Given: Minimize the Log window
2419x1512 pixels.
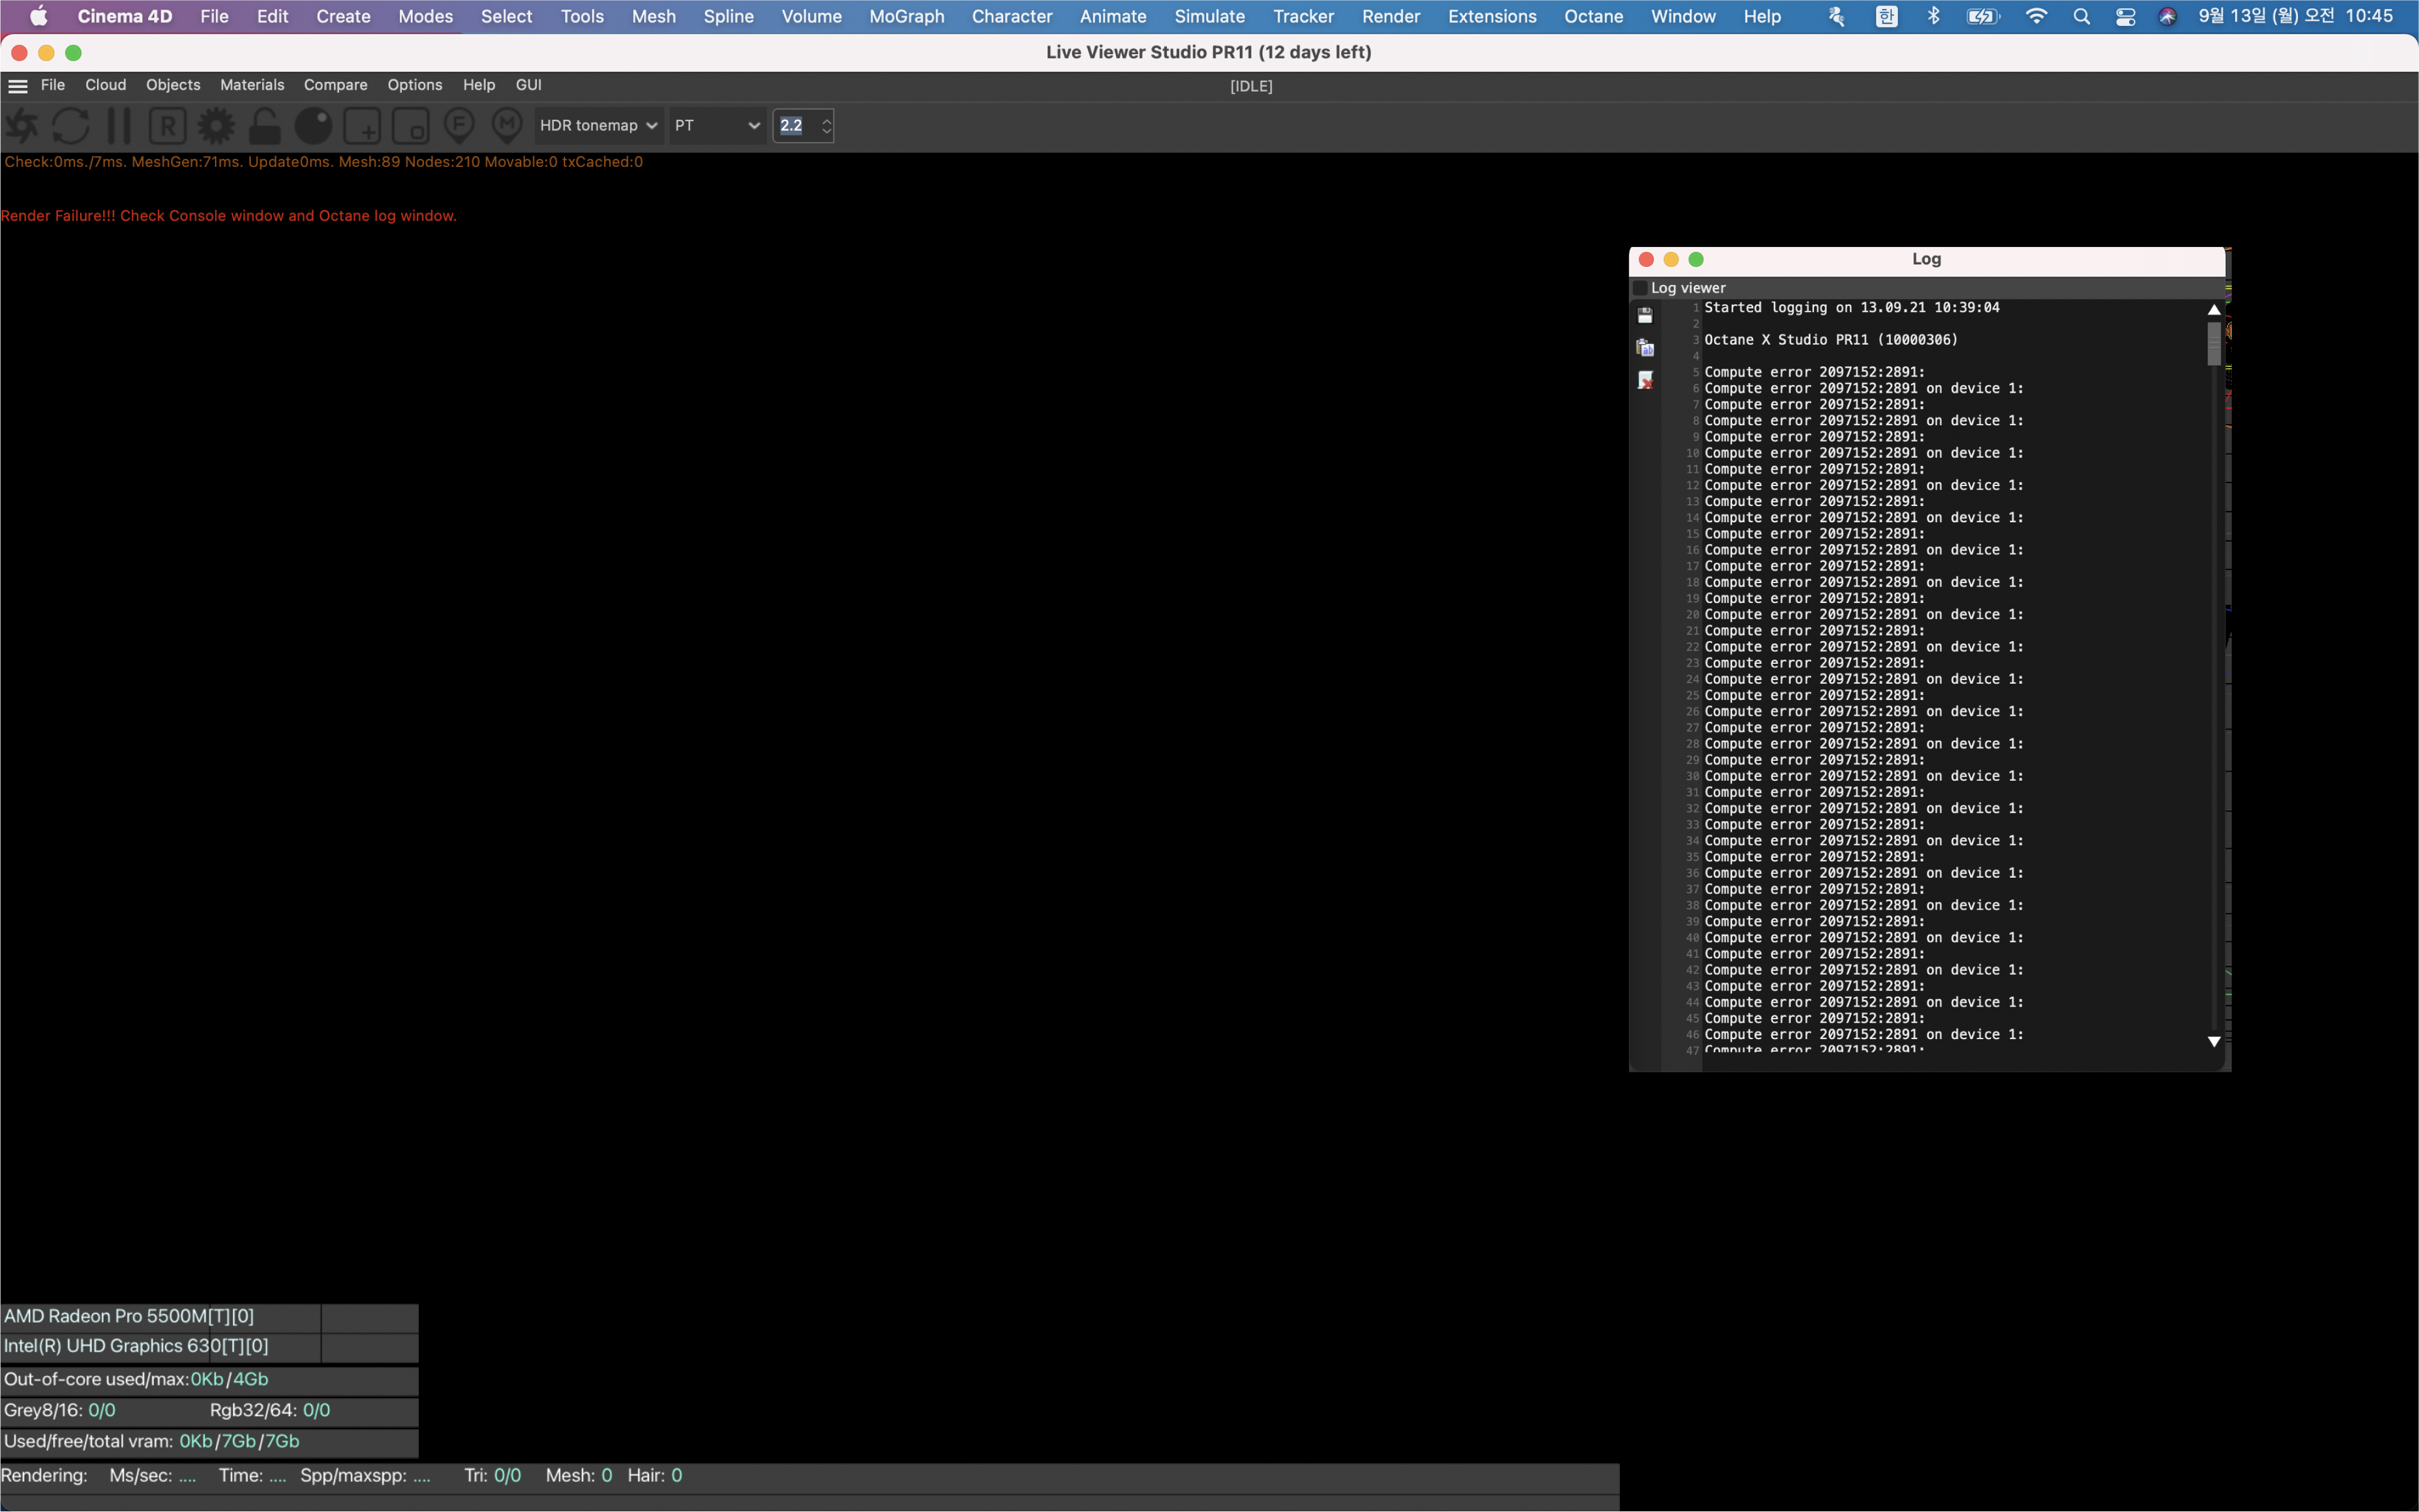Looking at the screenshot, I should click(1671, 260).
